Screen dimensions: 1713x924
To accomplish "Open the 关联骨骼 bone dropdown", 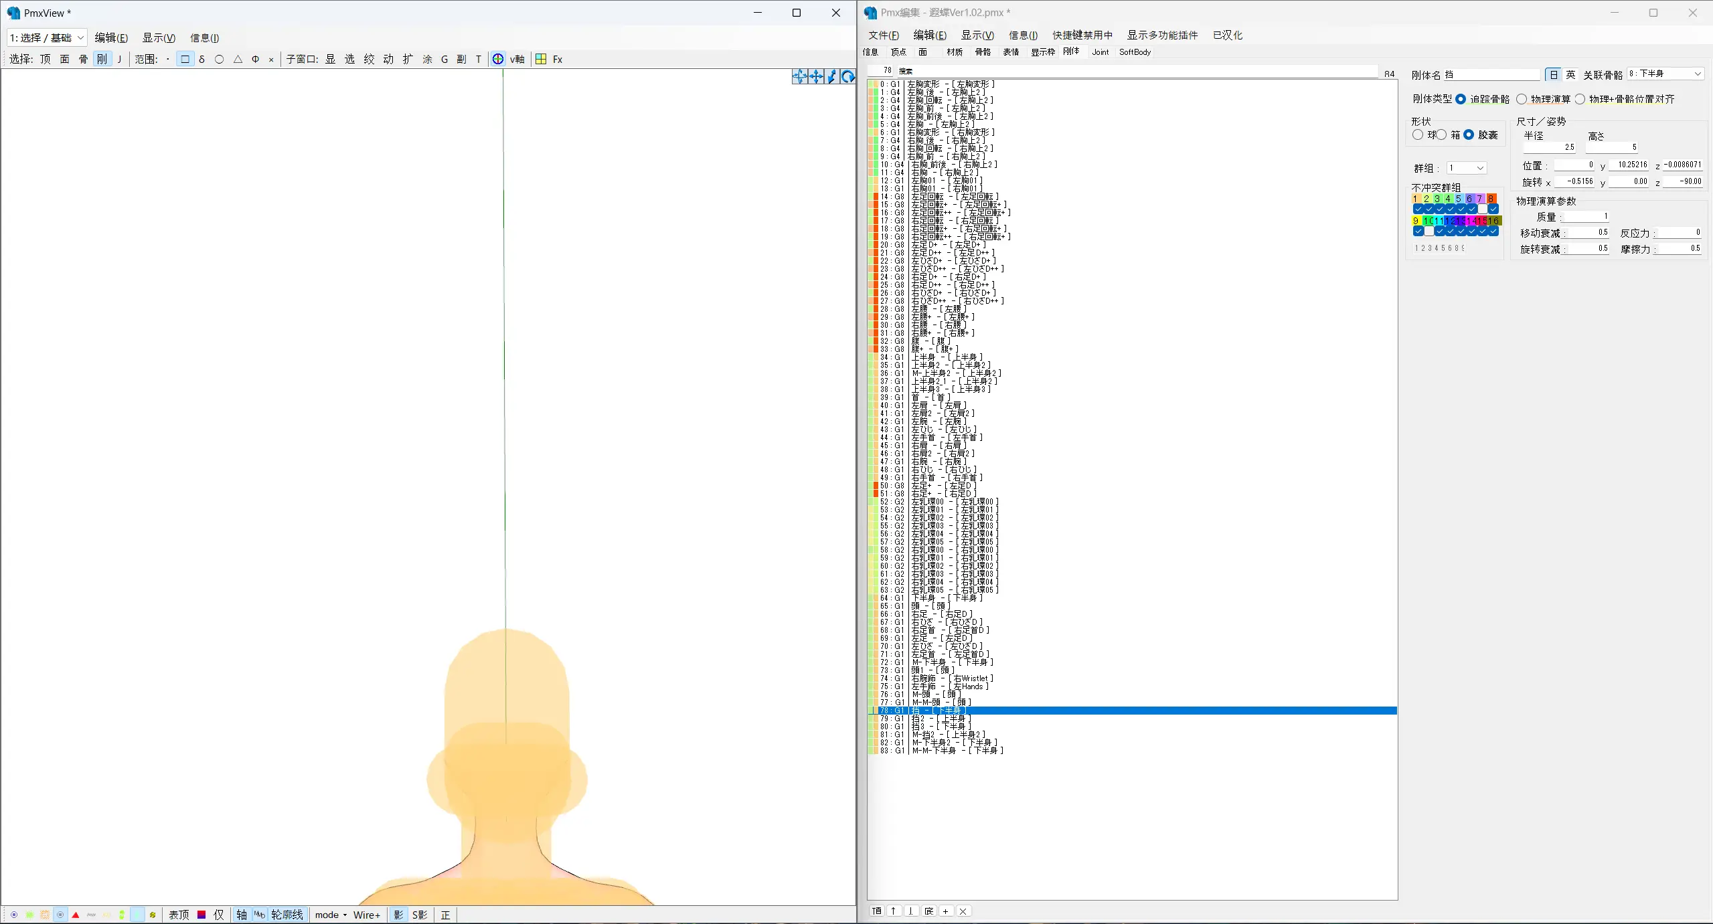I will pyautogui.click(x=1698, y=74).
